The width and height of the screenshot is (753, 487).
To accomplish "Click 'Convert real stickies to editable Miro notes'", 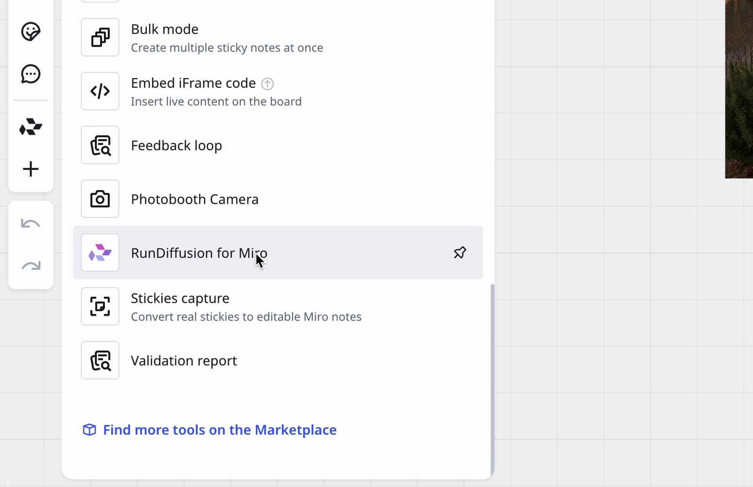I will [x=246, y=317].
